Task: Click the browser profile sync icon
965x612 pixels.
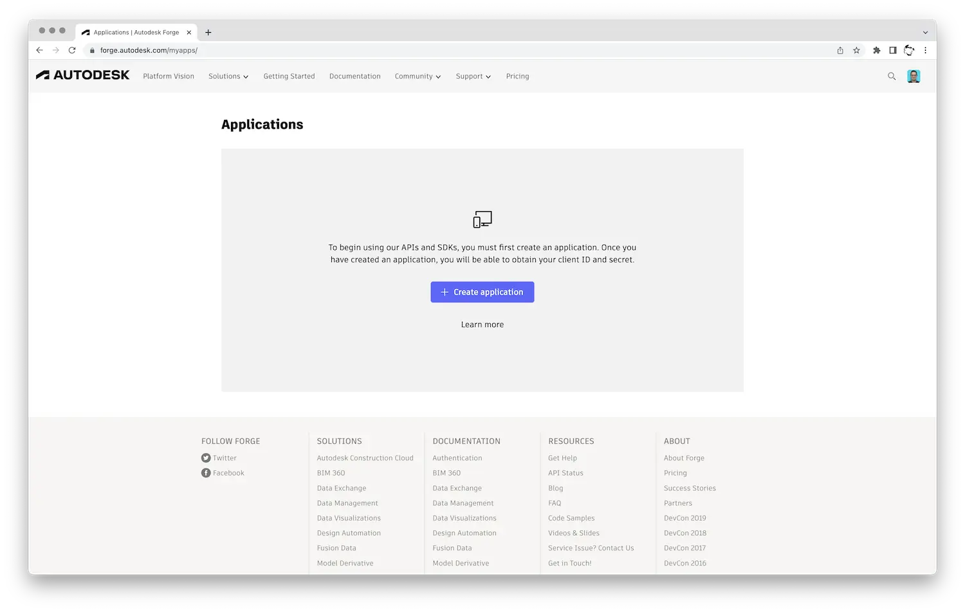Action: [909, 50]
